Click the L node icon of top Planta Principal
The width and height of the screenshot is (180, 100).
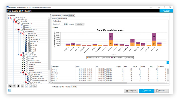11,18
